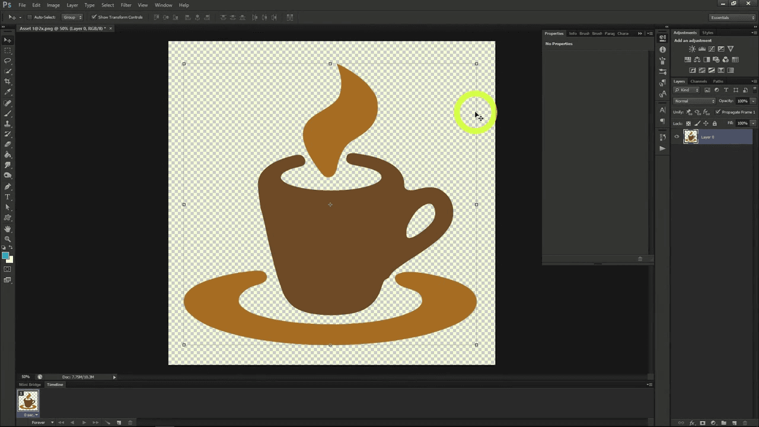Select the next animation frame

pyautogui.click(x=95, y=422)
